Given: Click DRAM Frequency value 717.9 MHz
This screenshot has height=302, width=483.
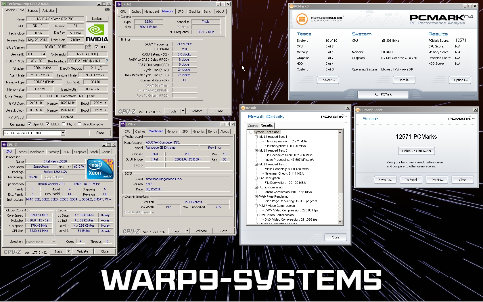Looking at the screenshot, I should (184, 44).
